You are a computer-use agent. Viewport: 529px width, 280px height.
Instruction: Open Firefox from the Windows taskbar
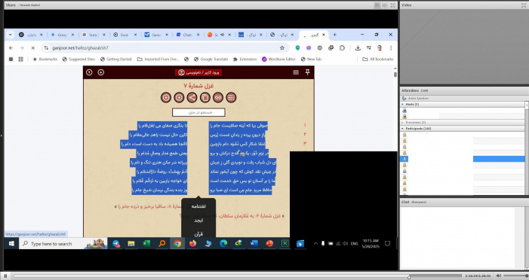click(192, 243)
